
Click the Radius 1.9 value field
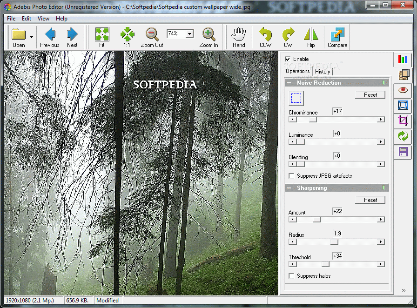(337, 234)
